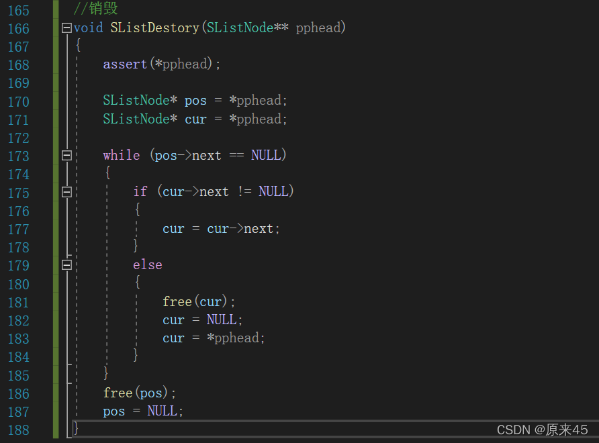Click the free(pos) call
The width and height of the screenshot is (599, 443).
click(x=140, y=393)
